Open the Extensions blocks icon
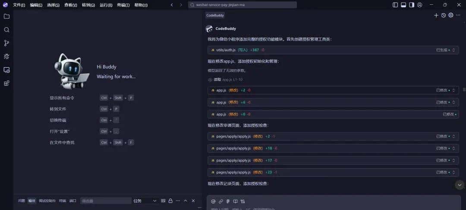 6,83
